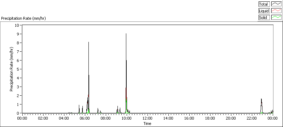The width and height of the screenshot is (283, 127).
Task: Open the Solid green line style swatch
Action: coord(277,18)
